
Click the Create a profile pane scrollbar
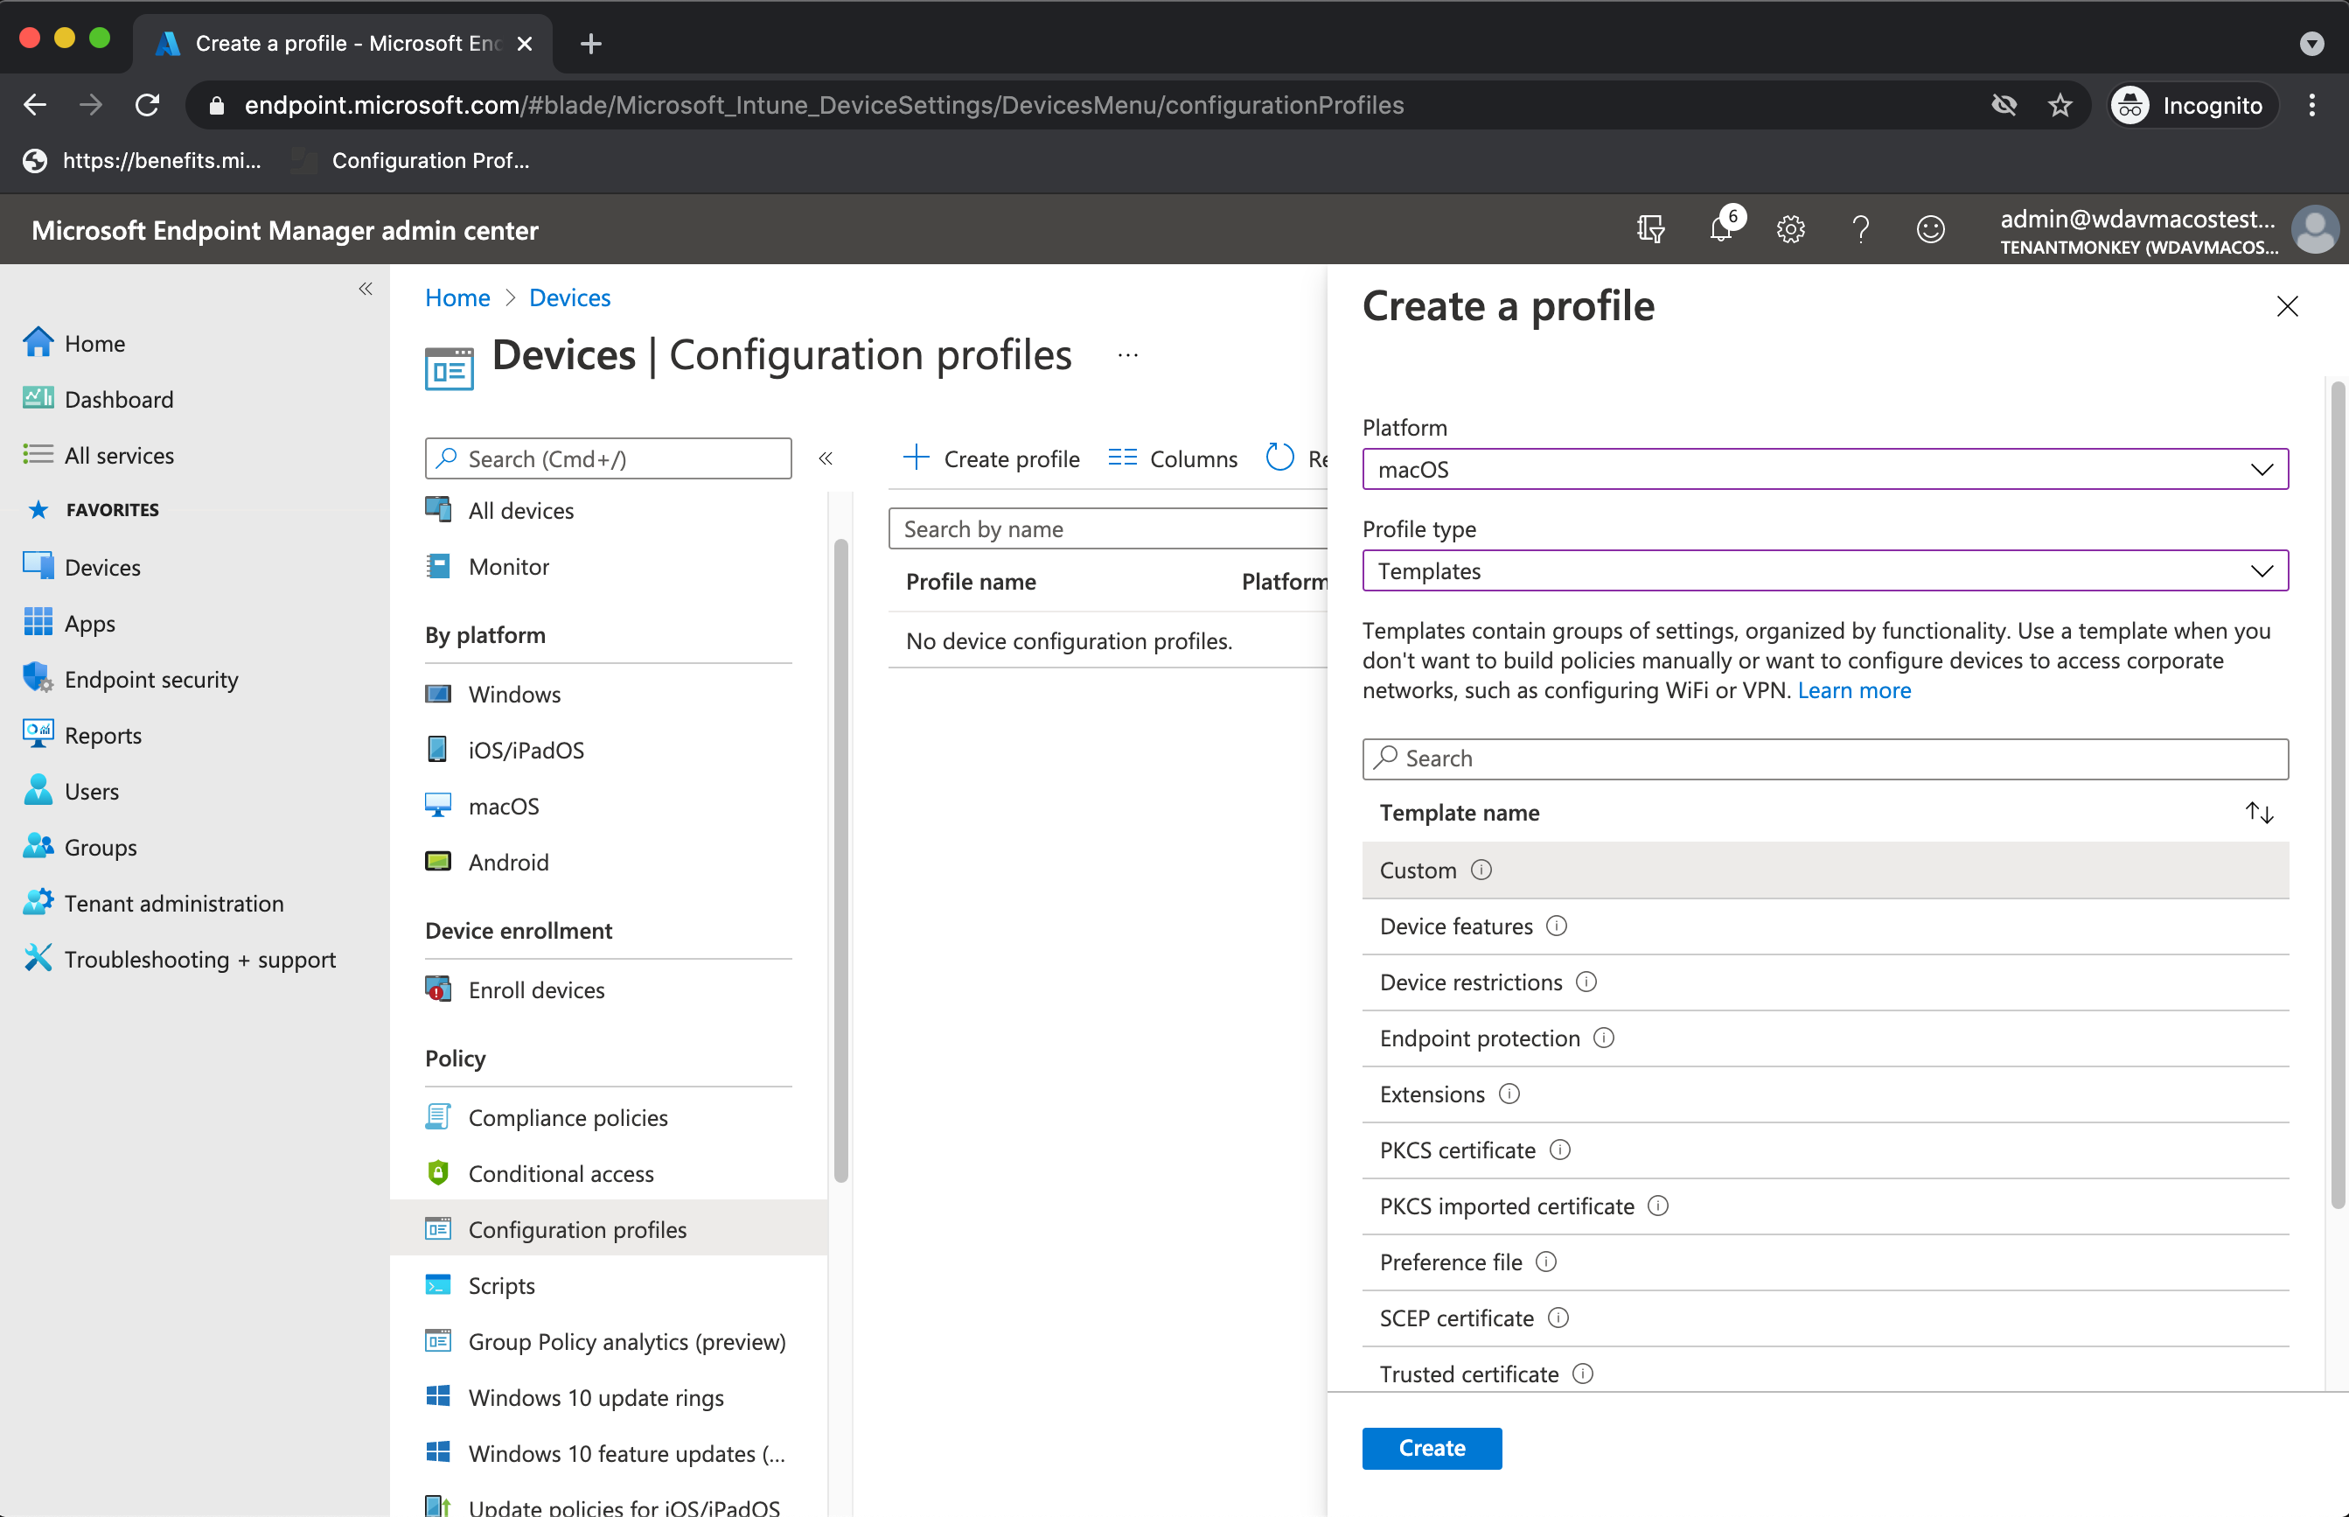coord(2339,794)
